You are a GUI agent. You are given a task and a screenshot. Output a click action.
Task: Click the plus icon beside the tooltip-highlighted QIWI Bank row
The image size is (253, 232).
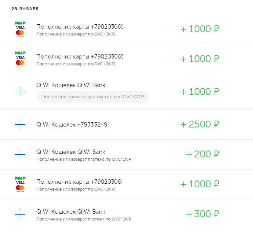[20, 92]
